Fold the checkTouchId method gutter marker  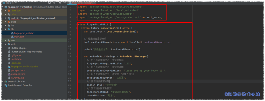point(77,28)
